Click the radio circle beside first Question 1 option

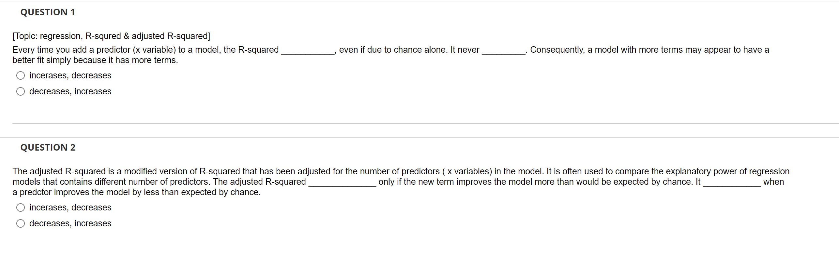point(21,75)
